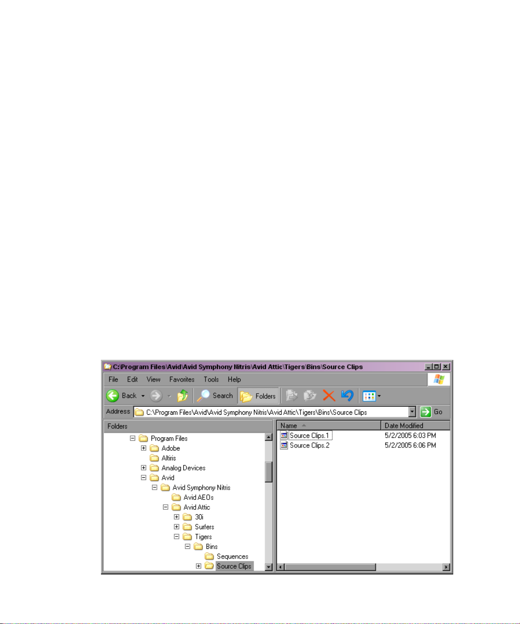Screen dimensions: 520x624
Task: Open the File menu
Action: point(114,379)
